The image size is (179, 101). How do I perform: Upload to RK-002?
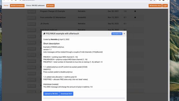click(51, 94)
